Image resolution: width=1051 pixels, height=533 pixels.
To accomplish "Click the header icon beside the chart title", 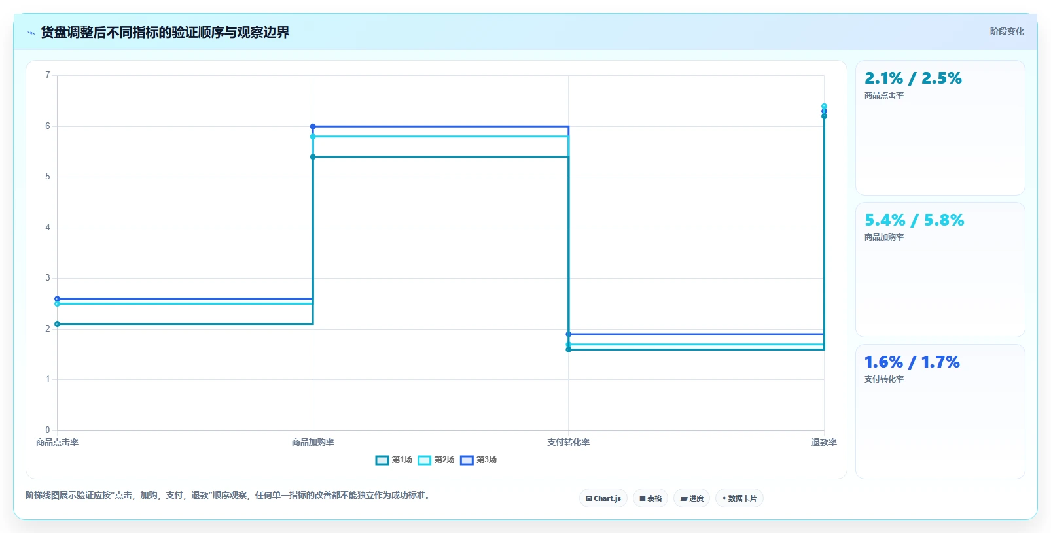I will pos(31,33).
